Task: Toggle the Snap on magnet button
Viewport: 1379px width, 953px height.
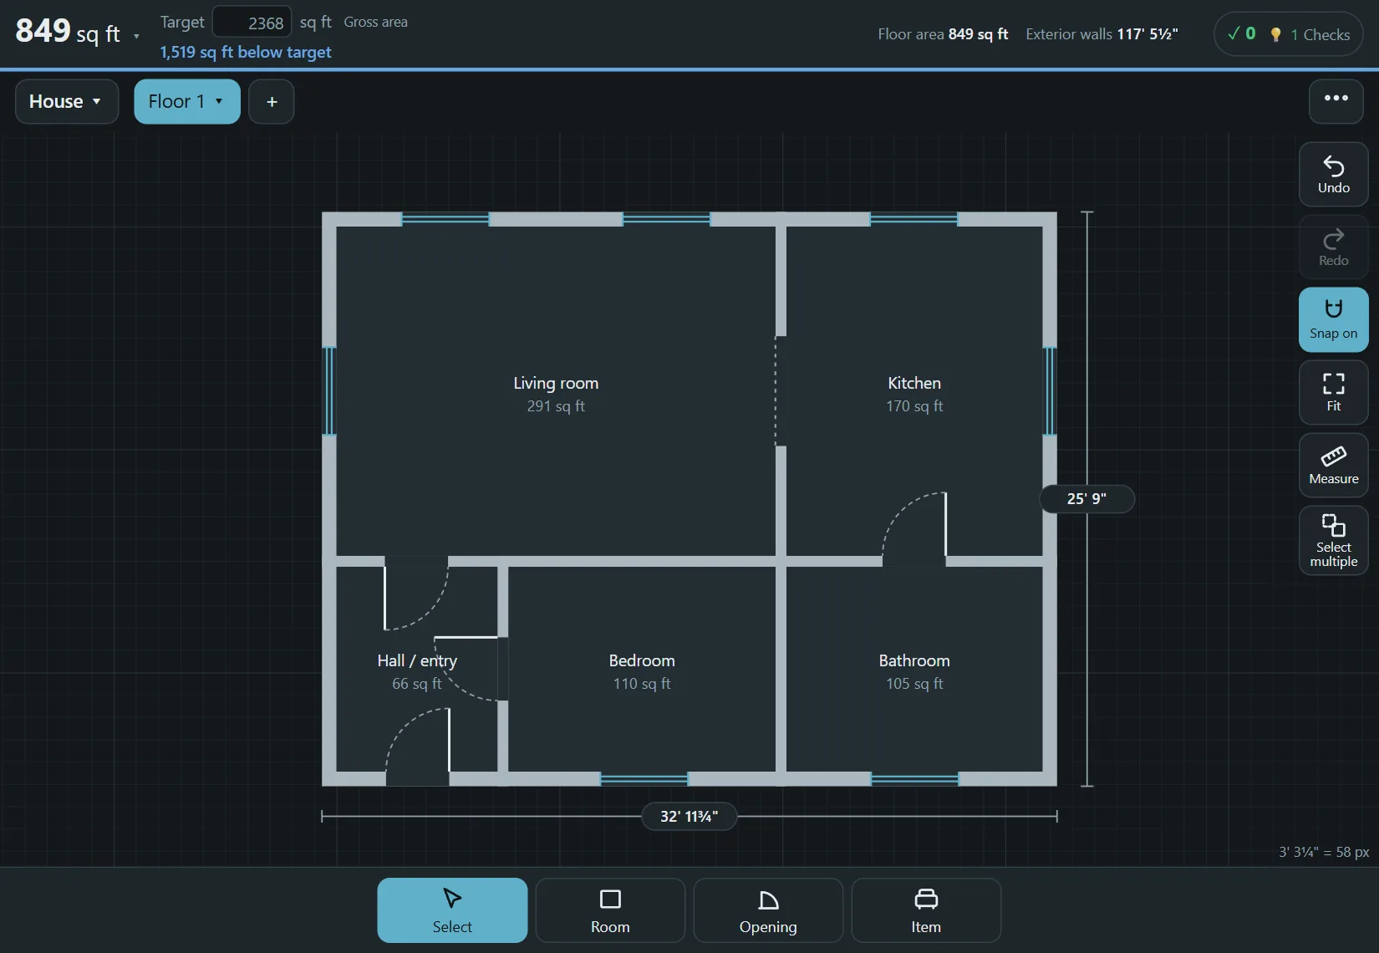Action: (1333, 319)
